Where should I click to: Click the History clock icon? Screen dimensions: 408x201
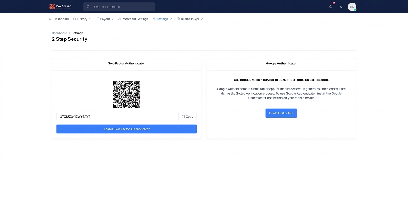click(75, 19)
